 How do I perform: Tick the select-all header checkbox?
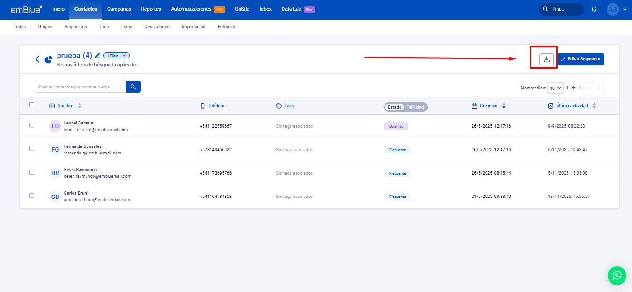tap(32, 105)
